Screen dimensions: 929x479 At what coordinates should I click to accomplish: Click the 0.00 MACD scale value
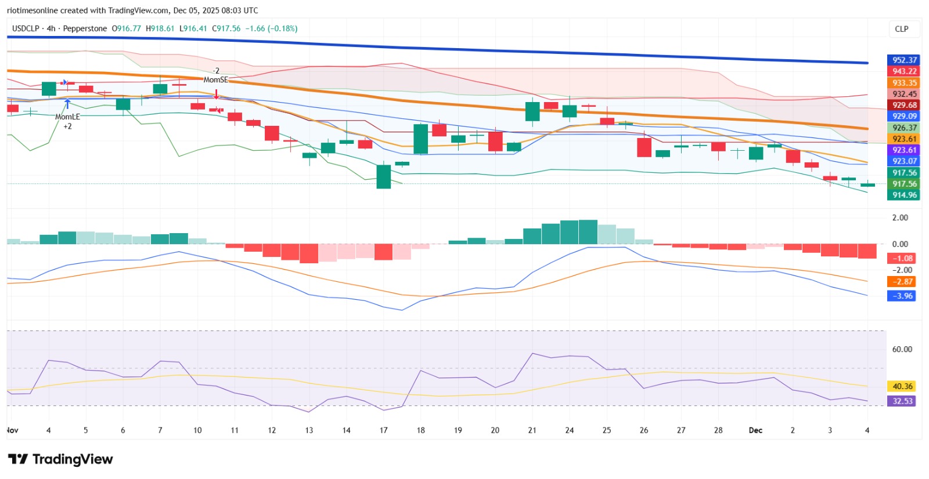pyautogui.click(x=900, y=244)
